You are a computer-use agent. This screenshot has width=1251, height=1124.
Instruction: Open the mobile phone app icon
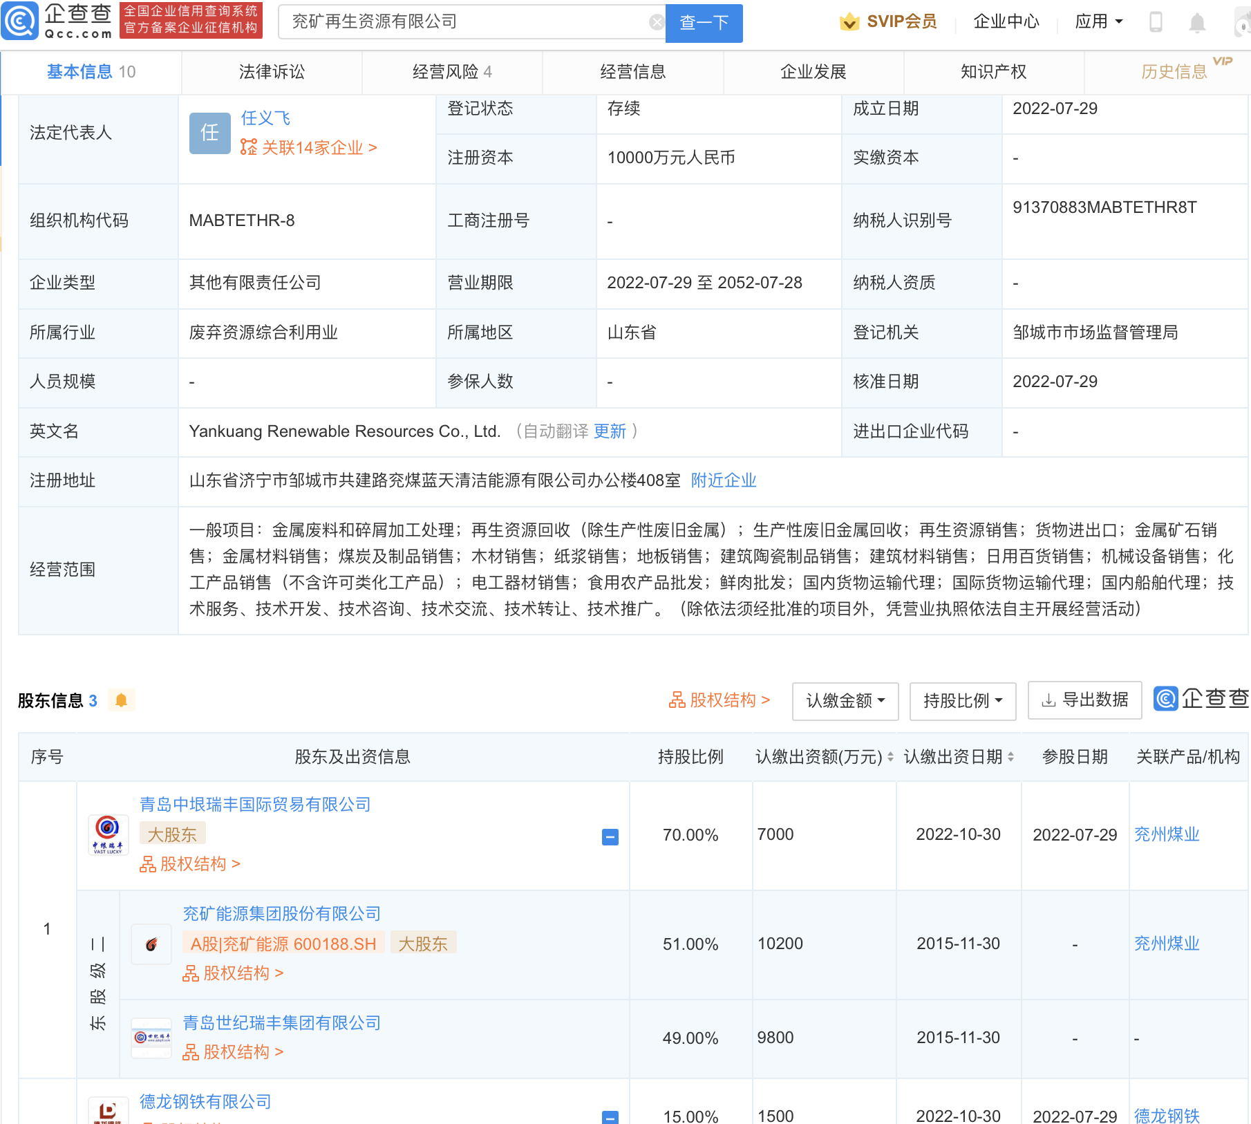click(1156, 22)
